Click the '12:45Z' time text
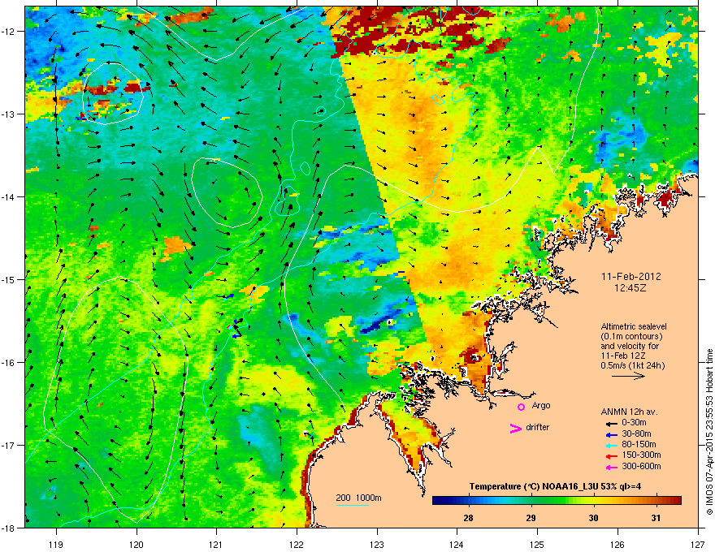Image resolution: width=715 pixels, height=552 pixels. pos(630,288)
